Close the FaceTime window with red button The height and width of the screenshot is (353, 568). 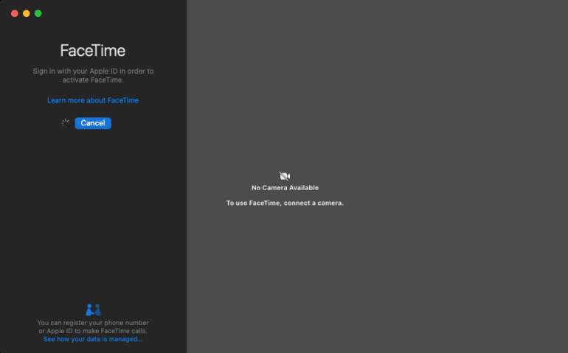(15, 13)
